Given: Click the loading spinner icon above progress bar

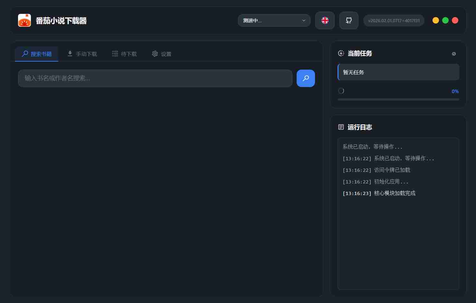Looking at the screenshot, I should click(341, 91).
